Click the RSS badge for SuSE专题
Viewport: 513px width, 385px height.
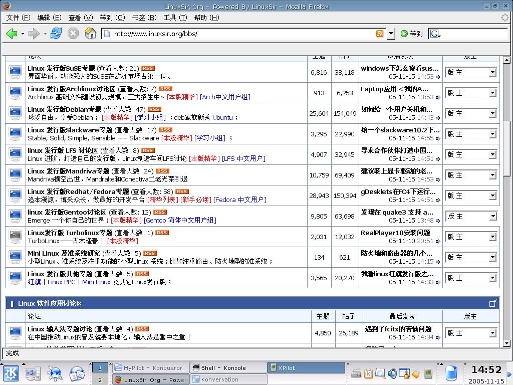coord(148,68)
